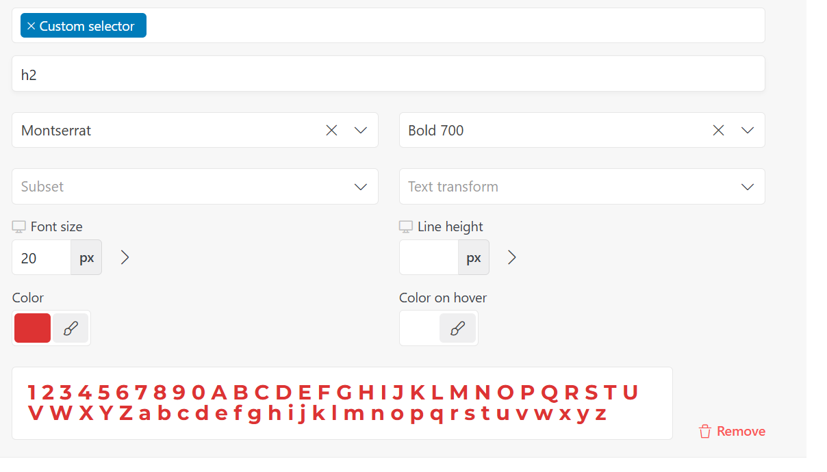Click the red Color swatch
The width and height of the screenshot is (827, 472).
click(32, 328)
